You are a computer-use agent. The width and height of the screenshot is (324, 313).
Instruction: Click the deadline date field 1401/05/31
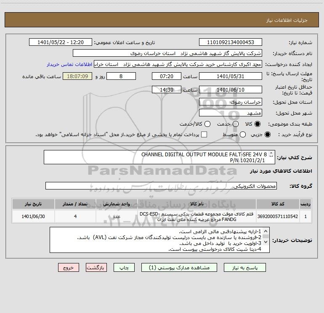click(x=231, y=76)
